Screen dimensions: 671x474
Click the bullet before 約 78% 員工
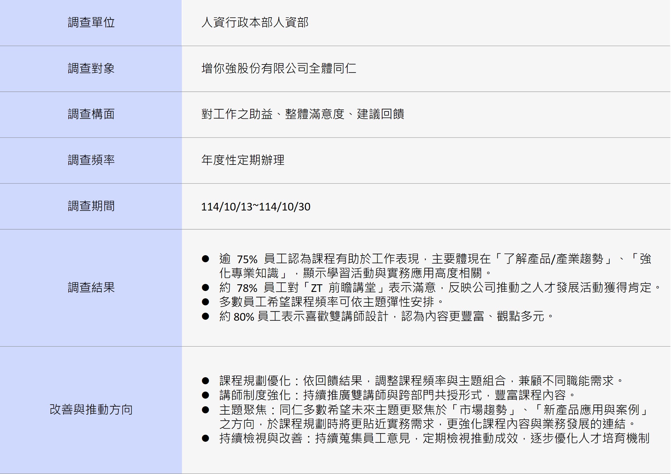(205, 288)
